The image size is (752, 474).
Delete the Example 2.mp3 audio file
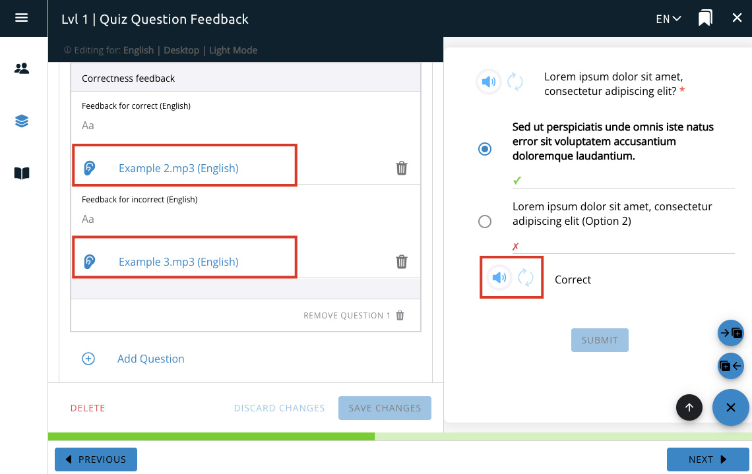[x=401, y=168]
